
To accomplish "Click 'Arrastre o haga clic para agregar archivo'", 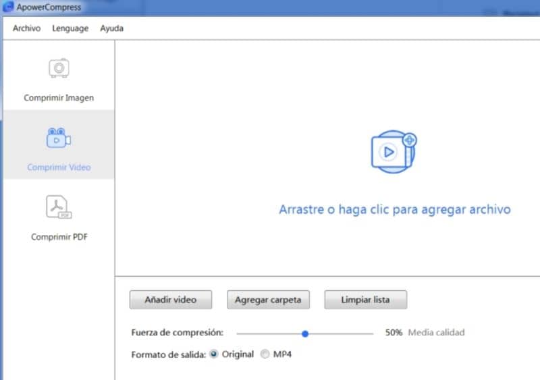I will tap(395, 209).
